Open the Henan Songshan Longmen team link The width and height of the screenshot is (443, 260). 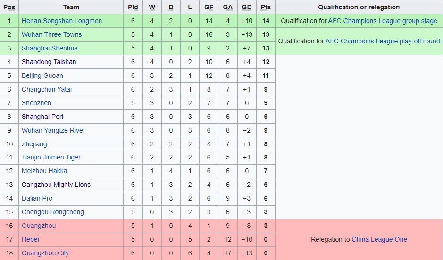(62, 21)
